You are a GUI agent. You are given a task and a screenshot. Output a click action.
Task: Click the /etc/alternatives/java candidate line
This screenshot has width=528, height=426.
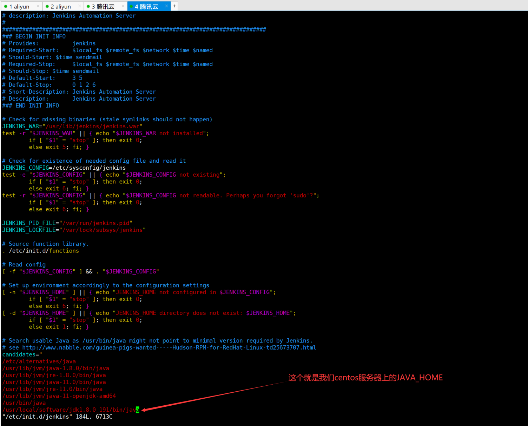[39, 361]
